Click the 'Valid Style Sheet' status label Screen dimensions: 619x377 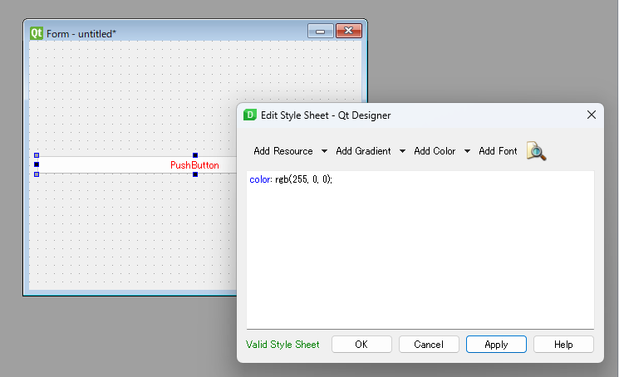(x=282, y=345)
